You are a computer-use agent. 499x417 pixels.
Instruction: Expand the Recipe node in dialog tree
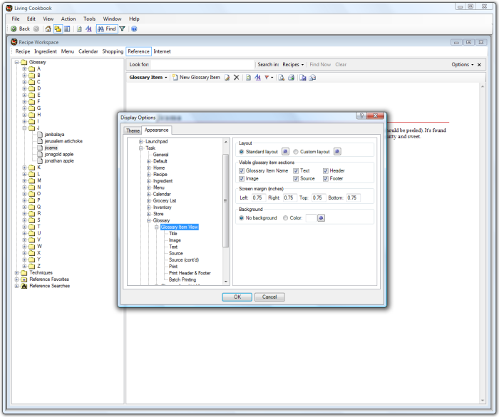[x=148, y=175]
